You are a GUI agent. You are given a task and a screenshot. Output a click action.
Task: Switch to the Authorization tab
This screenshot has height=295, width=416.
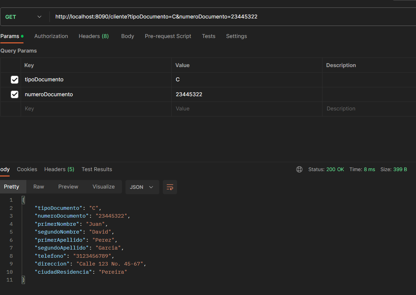click(51, 36)
